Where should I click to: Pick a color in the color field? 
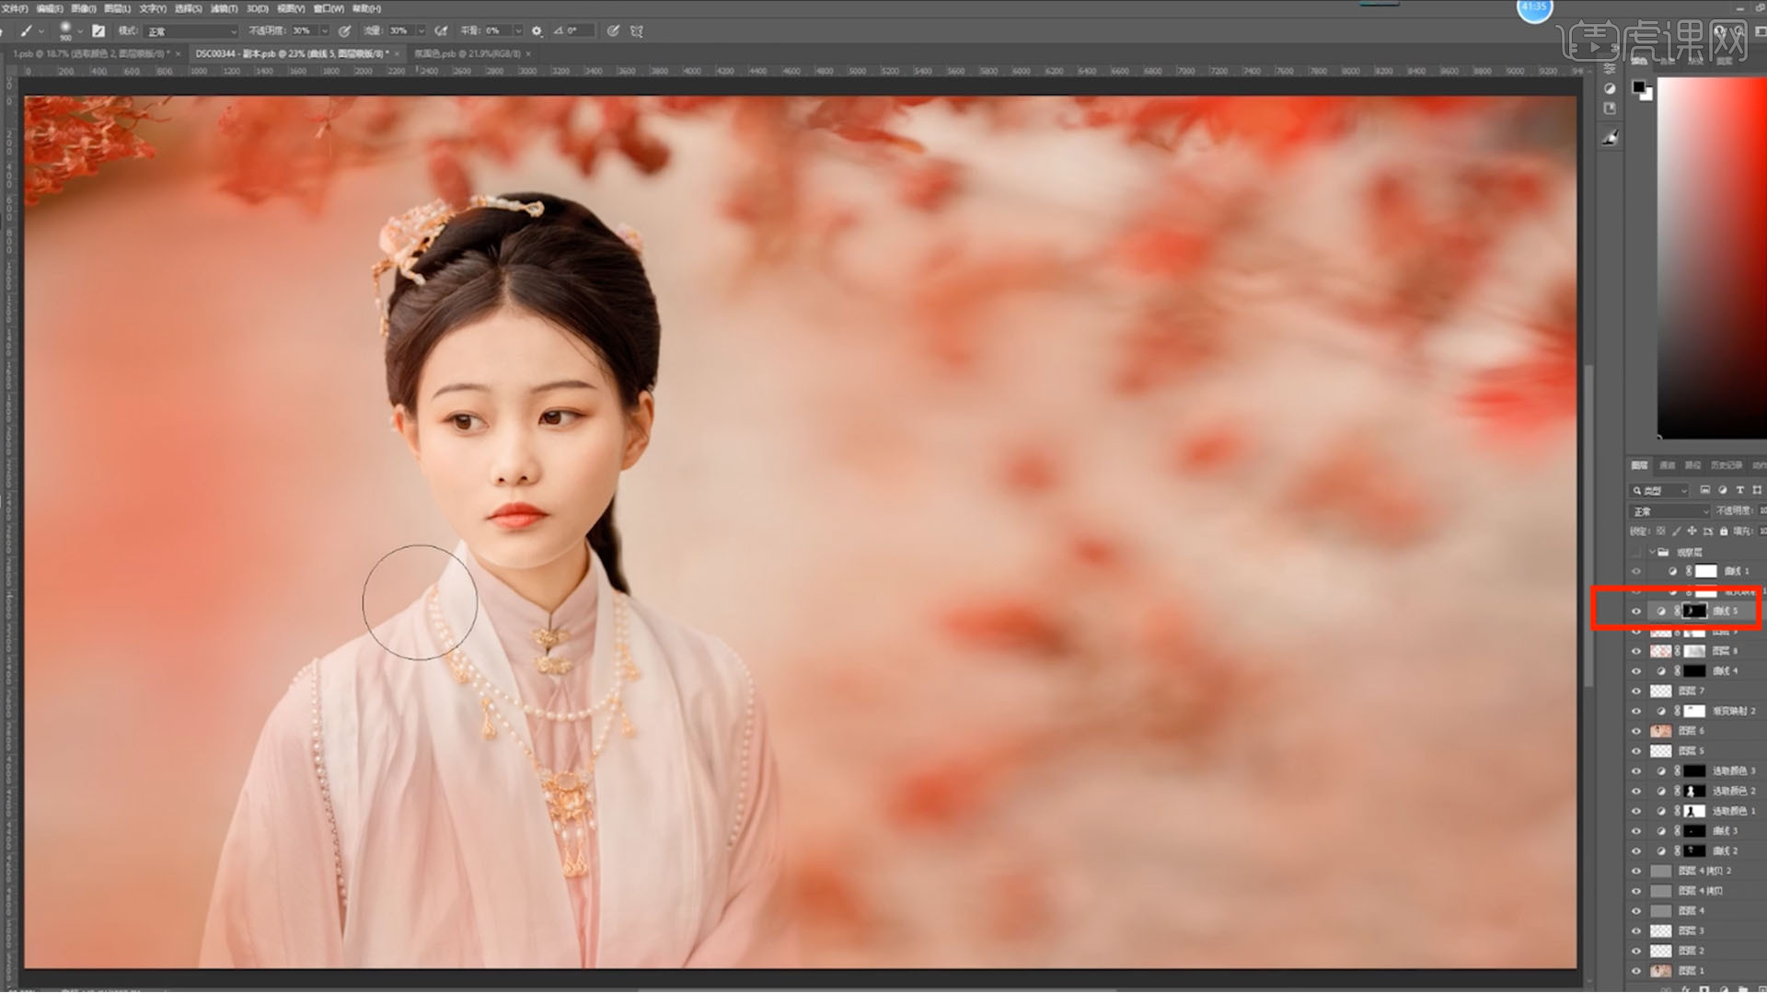1712,257
